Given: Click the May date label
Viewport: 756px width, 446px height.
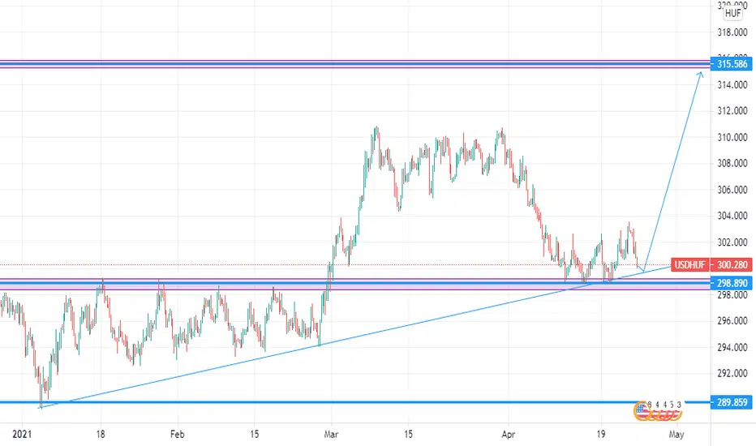Looking at the screenshot, I should 677,435.
